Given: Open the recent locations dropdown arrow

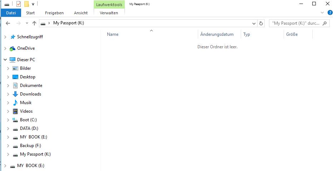Looking at the screenshot, I should tap(27, 23).
